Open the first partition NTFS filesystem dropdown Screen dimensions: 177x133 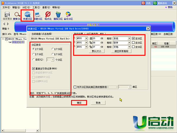click(86, 38)
